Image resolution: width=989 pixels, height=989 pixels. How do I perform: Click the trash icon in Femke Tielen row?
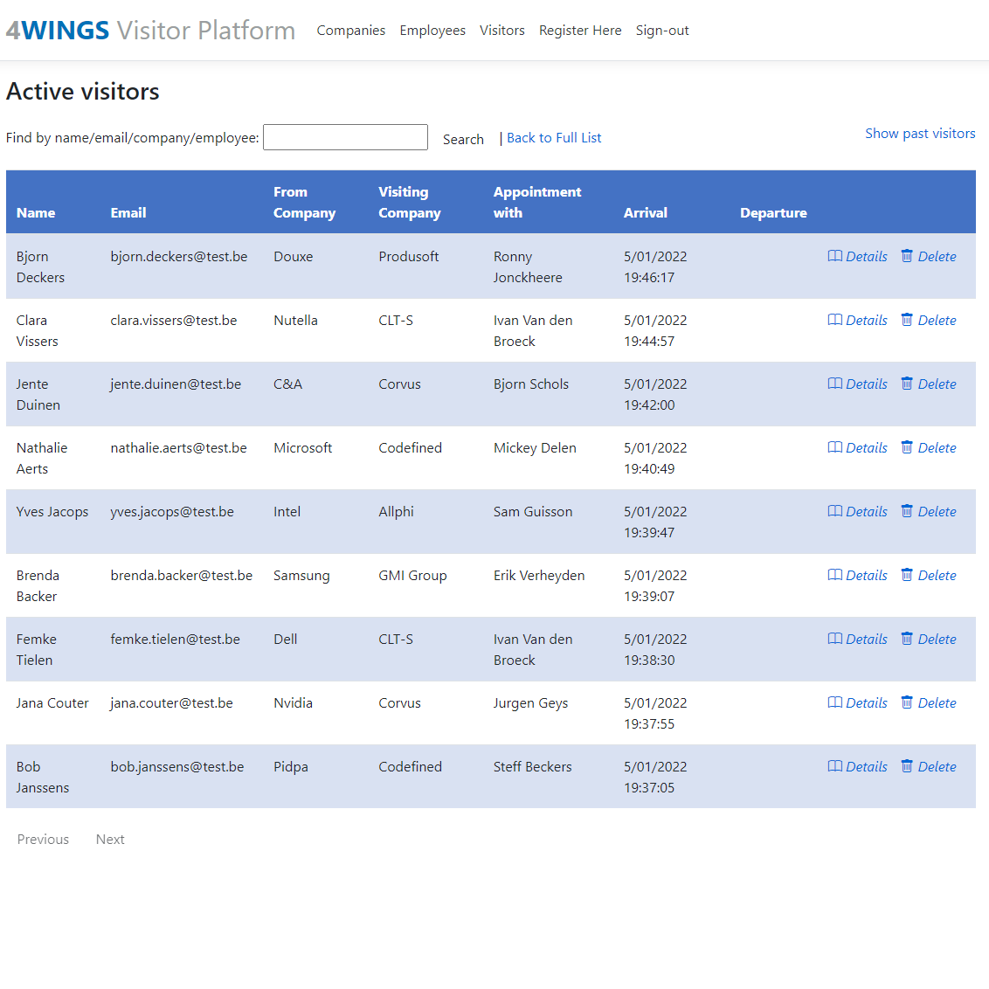[906, 638]
